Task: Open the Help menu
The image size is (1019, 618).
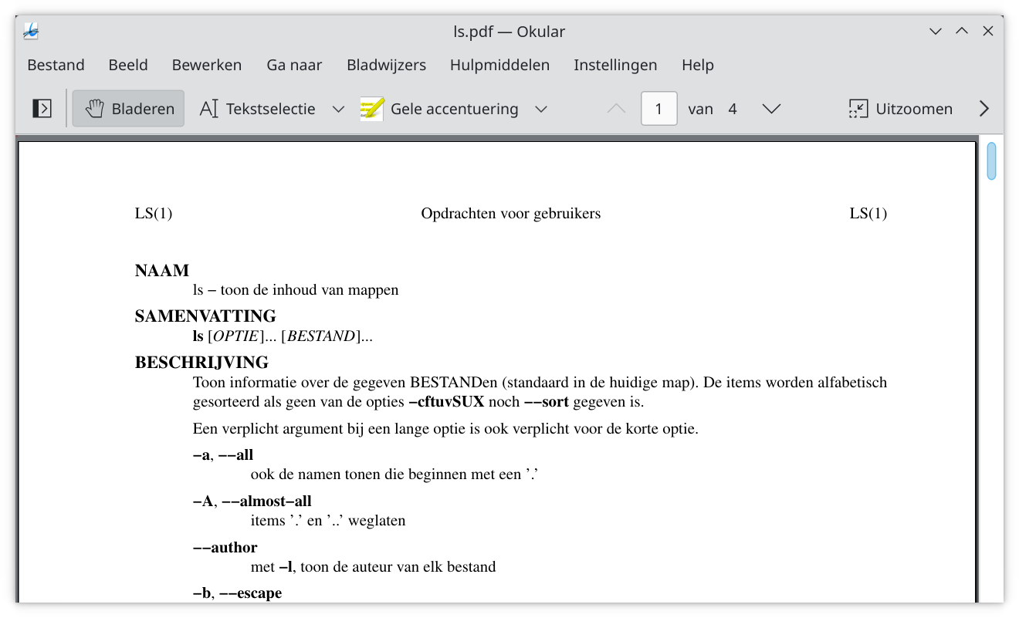Action: pos(698,65)
